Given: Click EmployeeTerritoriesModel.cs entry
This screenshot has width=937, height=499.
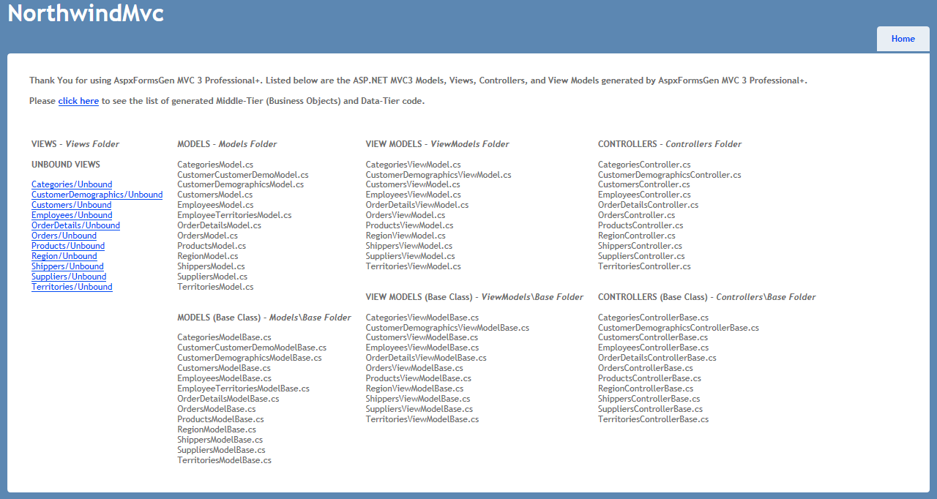Looking at the screenshot, I should tap(234, 215).
